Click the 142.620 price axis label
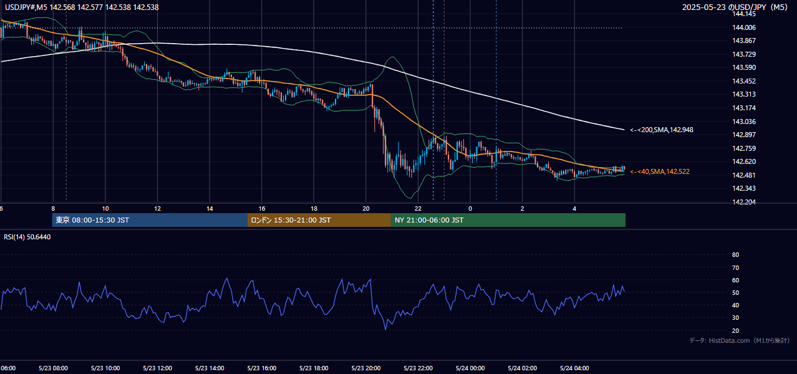 pos(744,162)
